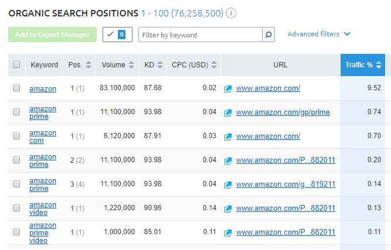The height and width of the screenshot is (250, 391).
Task: Select the KD value 85.01
Action: click(152, 232)
